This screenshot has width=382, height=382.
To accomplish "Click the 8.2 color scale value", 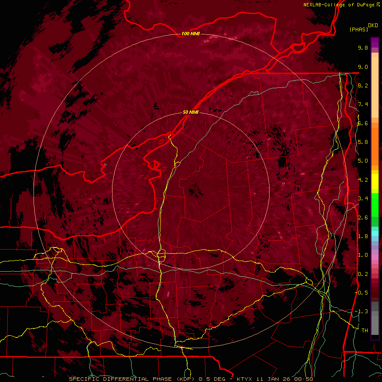I will pos(363,85).
